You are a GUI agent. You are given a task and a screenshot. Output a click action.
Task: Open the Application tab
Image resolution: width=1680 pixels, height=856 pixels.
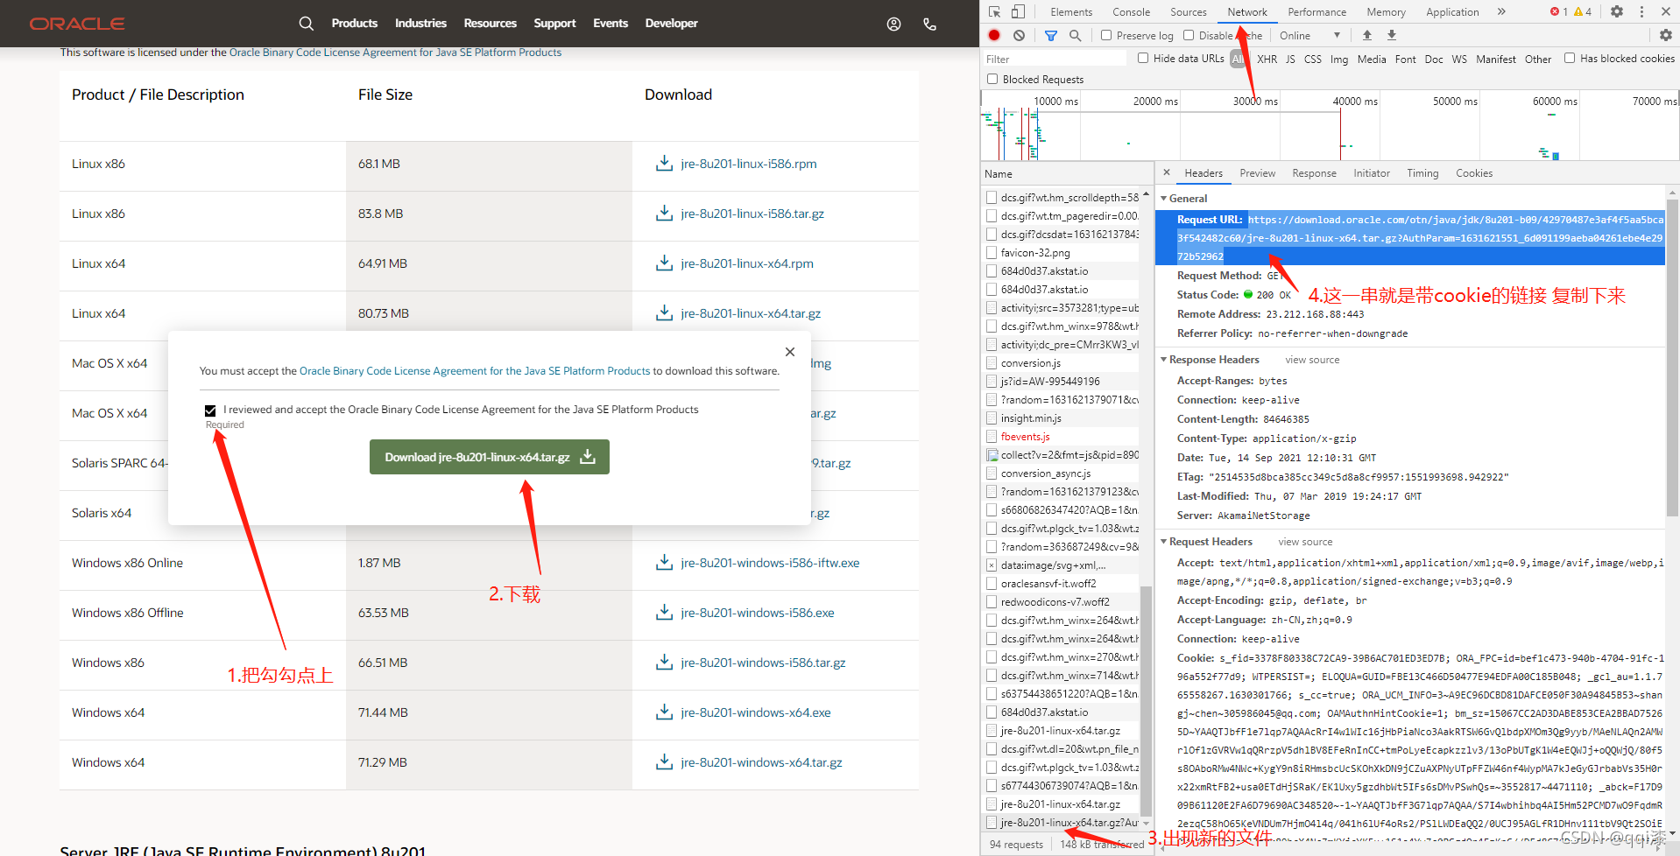point(1452,11)
